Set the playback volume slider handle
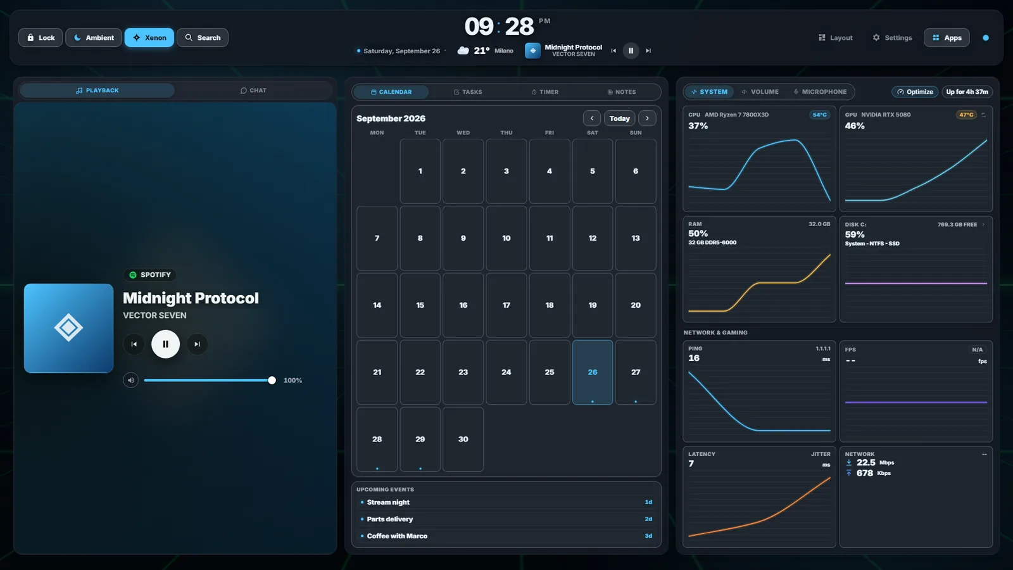This screenshot has width=1013, height=570. click(x=272, y=380)
